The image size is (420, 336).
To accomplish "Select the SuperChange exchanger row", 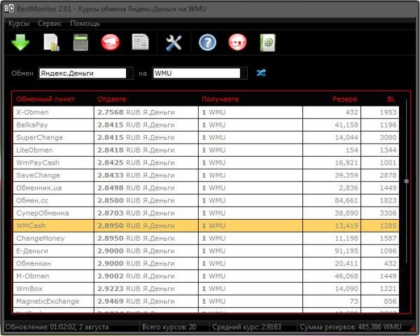I will point(206,137).
